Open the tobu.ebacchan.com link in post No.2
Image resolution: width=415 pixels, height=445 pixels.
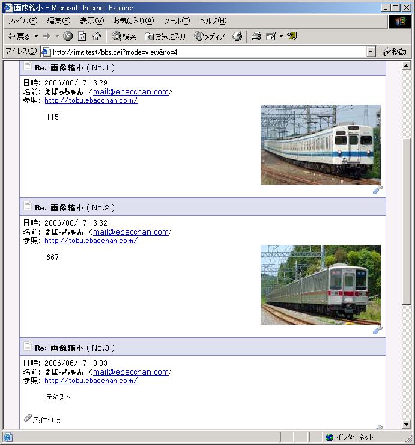click(91, 241)
